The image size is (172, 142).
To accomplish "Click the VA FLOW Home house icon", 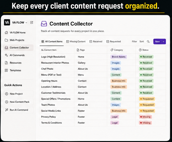I will point(6,33).
